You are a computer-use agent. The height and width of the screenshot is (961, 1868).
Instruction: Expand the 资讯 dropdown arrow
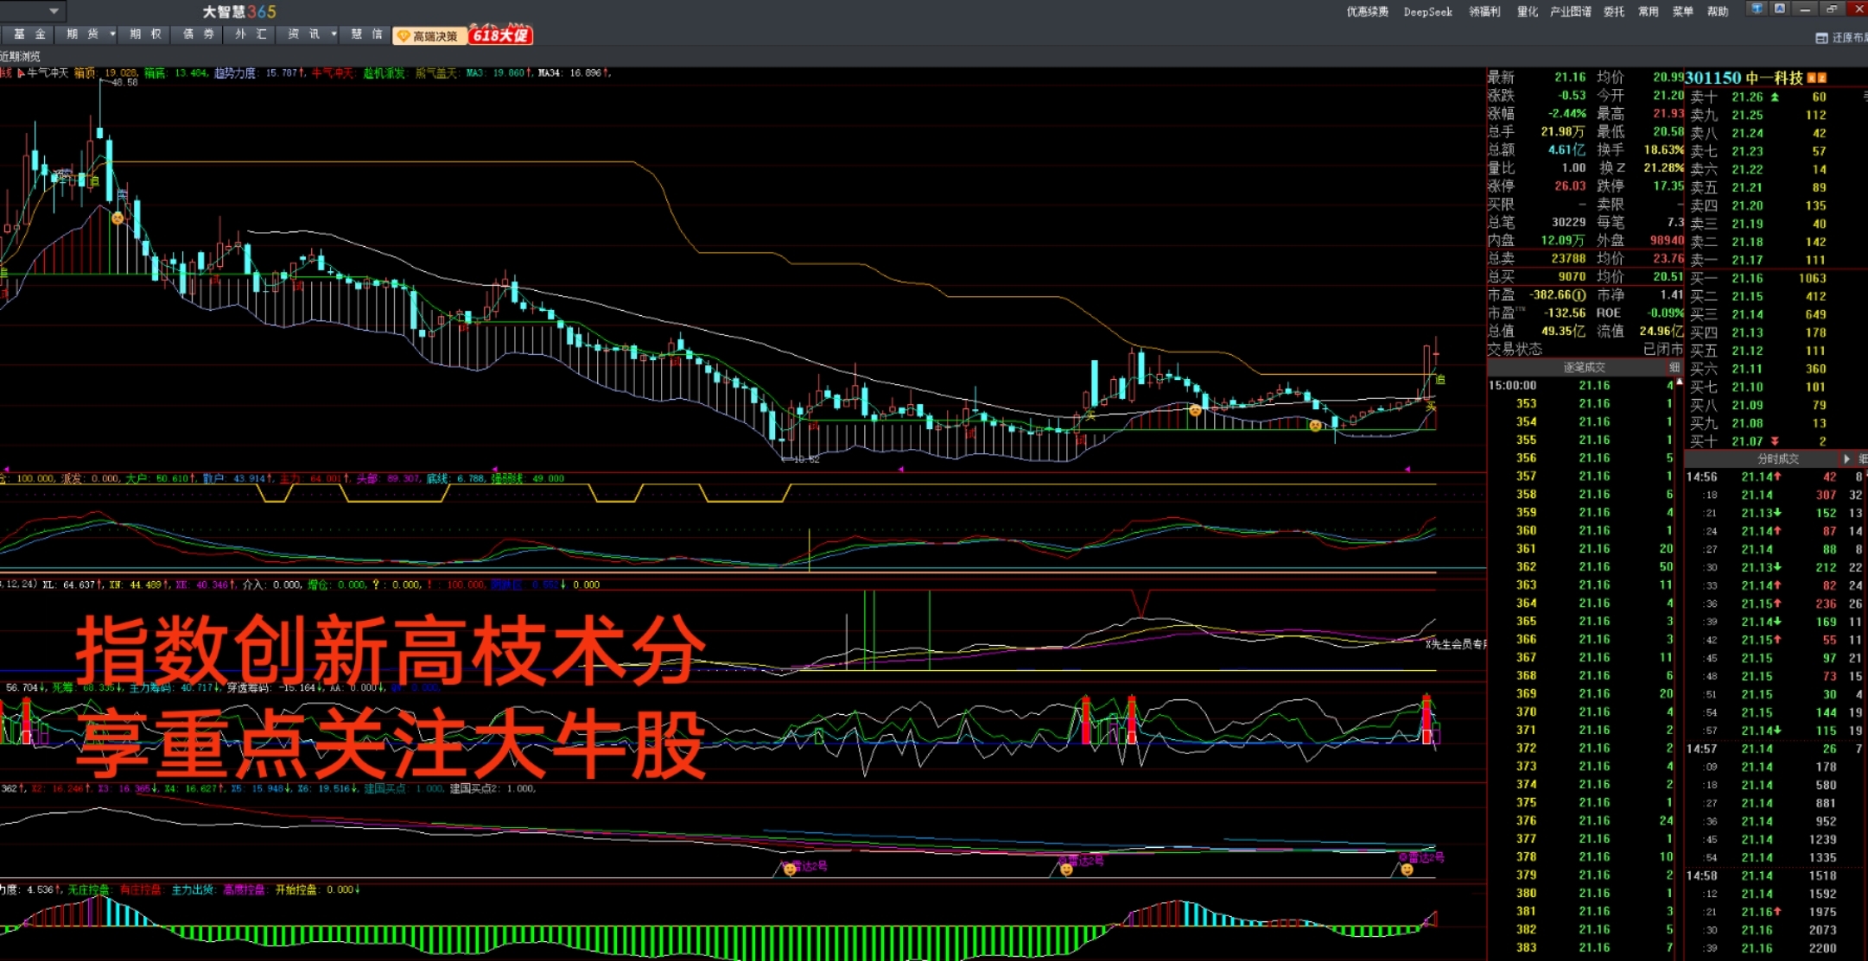(x=334, y=35)
